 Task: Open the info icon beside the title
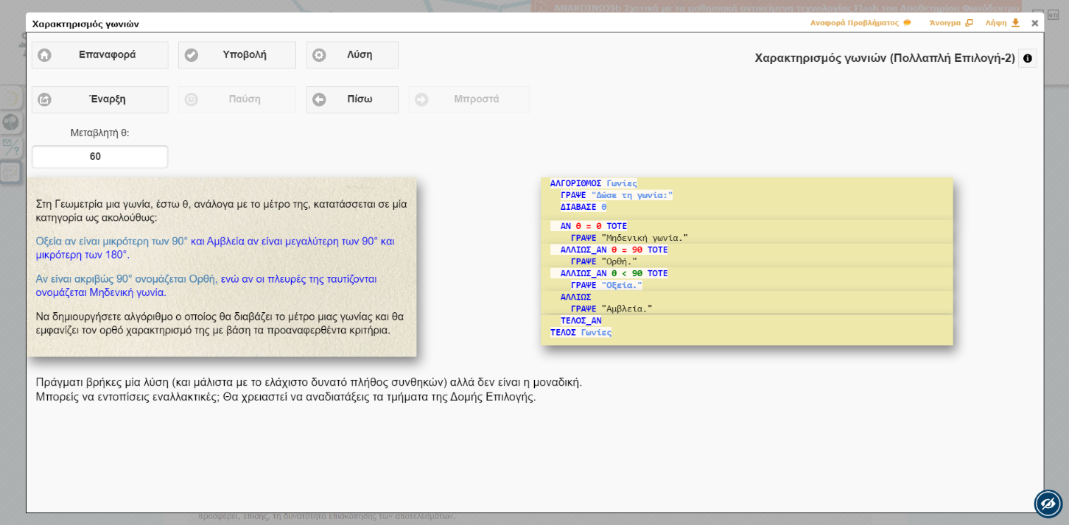point(1027,58)
